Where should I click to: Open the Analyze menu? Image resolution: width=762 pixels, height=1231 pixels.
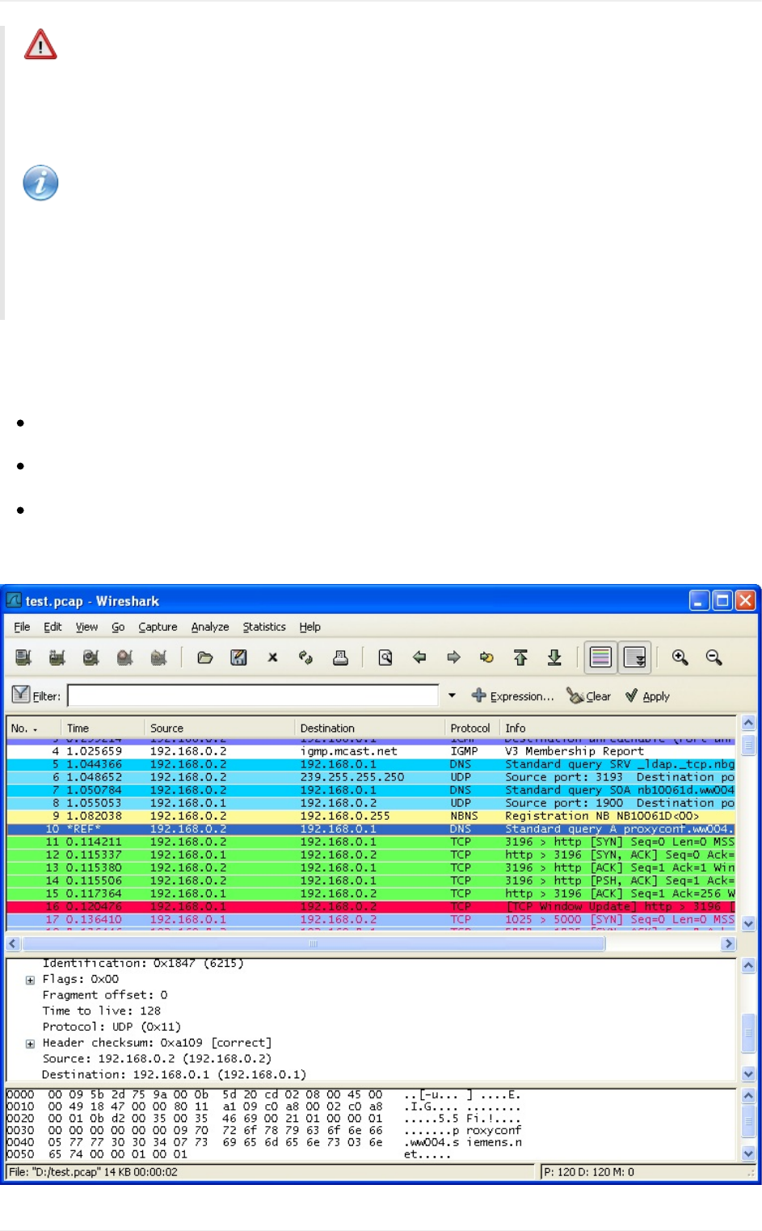point(210,627)
